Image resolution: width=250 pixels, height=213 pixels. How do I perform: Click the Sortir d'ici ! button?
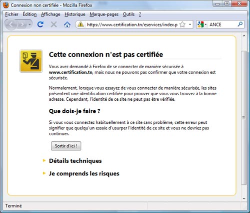(66, 146)
